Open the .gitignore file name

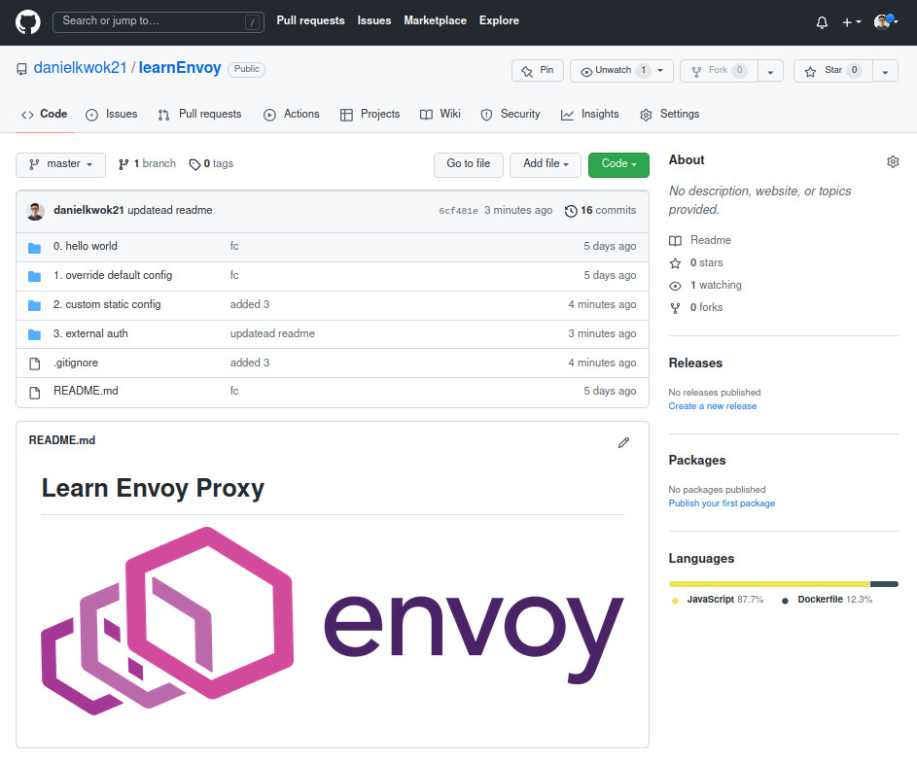[76, 363]
